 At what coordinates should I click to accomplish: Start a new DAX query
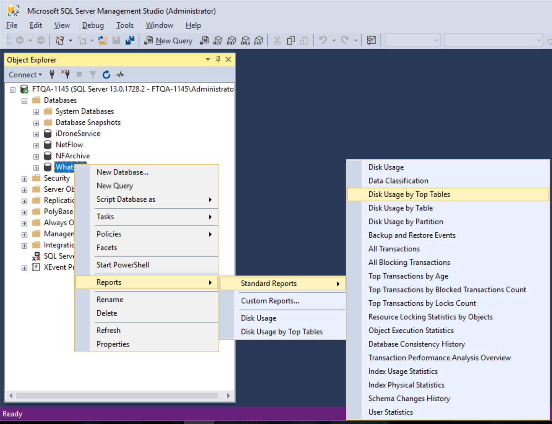click(259, 40)
